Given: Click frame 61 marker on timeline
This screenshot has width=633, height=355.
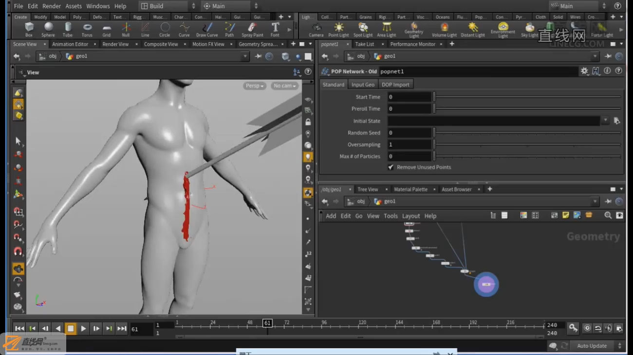Looking at the screenshot, I should coord(267,323).
